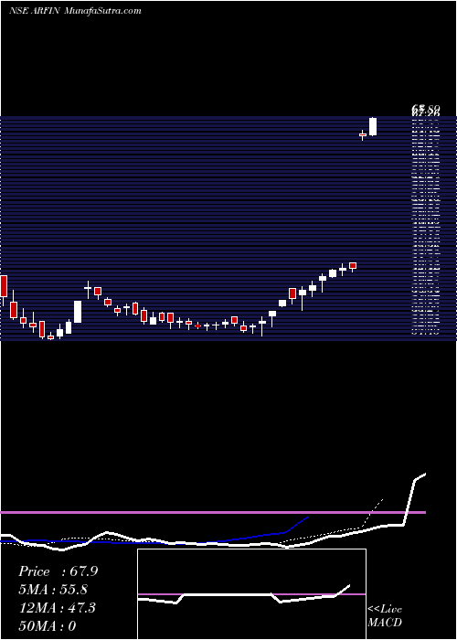
Task: Click the top price label on the right axis
Action: 426,109
